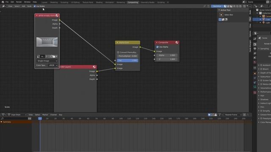The width and height of the screenshot is (271, 152).
Task: Open the Color Space sRGB dropdown
Action: [x=53, y=65]
